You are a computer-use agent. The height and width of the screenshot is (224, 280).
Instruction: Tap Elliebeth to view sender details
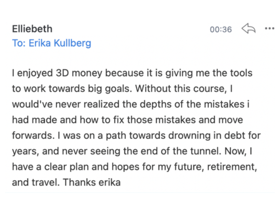32,29
